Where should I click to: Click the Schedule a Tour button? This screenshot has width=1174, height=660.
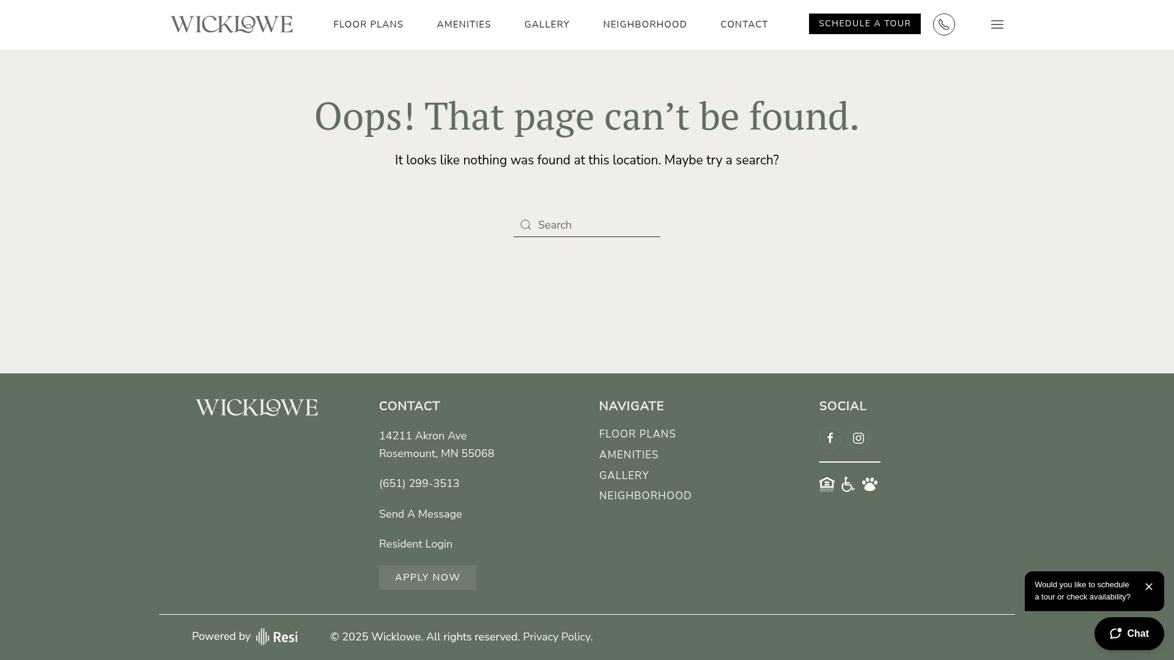coord(865,24)
